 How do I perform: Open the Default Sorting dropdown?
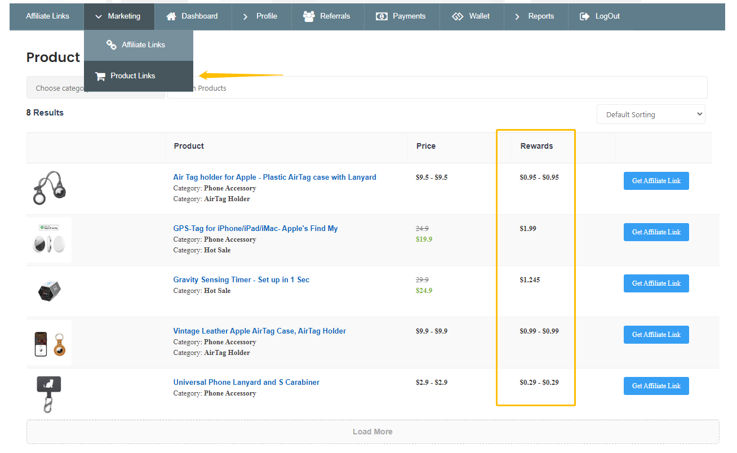coord(651,114)
